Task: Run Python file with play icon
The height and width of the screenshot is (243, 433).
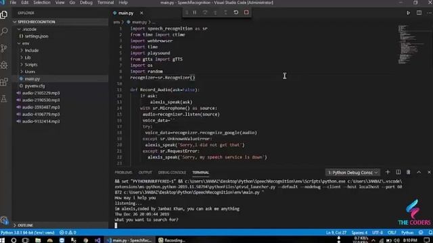Action: [x=408, y=13]
